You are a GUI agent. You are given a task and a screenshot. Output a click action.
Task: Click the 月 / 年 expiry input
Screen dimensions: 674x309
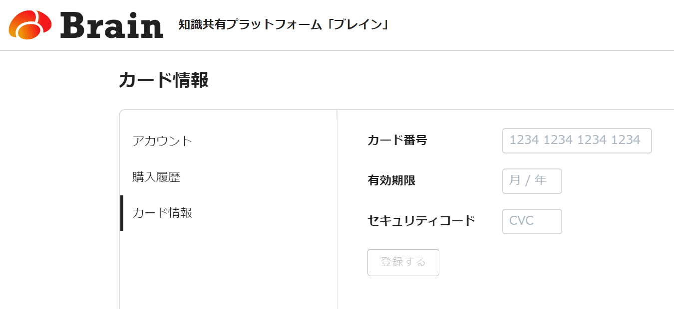(x=532, y=181)
